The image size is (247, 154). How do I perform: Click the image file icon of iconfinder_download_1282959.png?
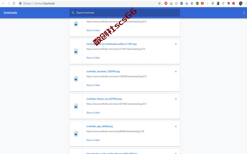click(x=76, y=79)
